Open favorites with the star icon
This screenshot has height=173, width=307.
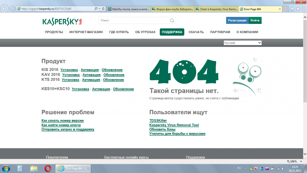298,9
